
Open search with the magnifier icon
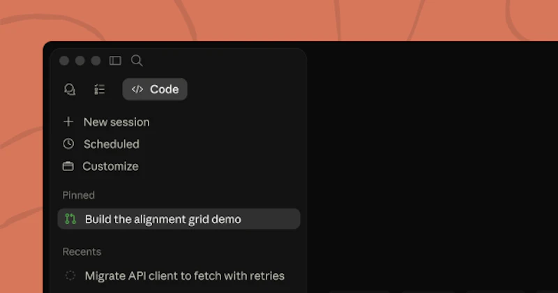pyautogui.click(x=137, y=61)
